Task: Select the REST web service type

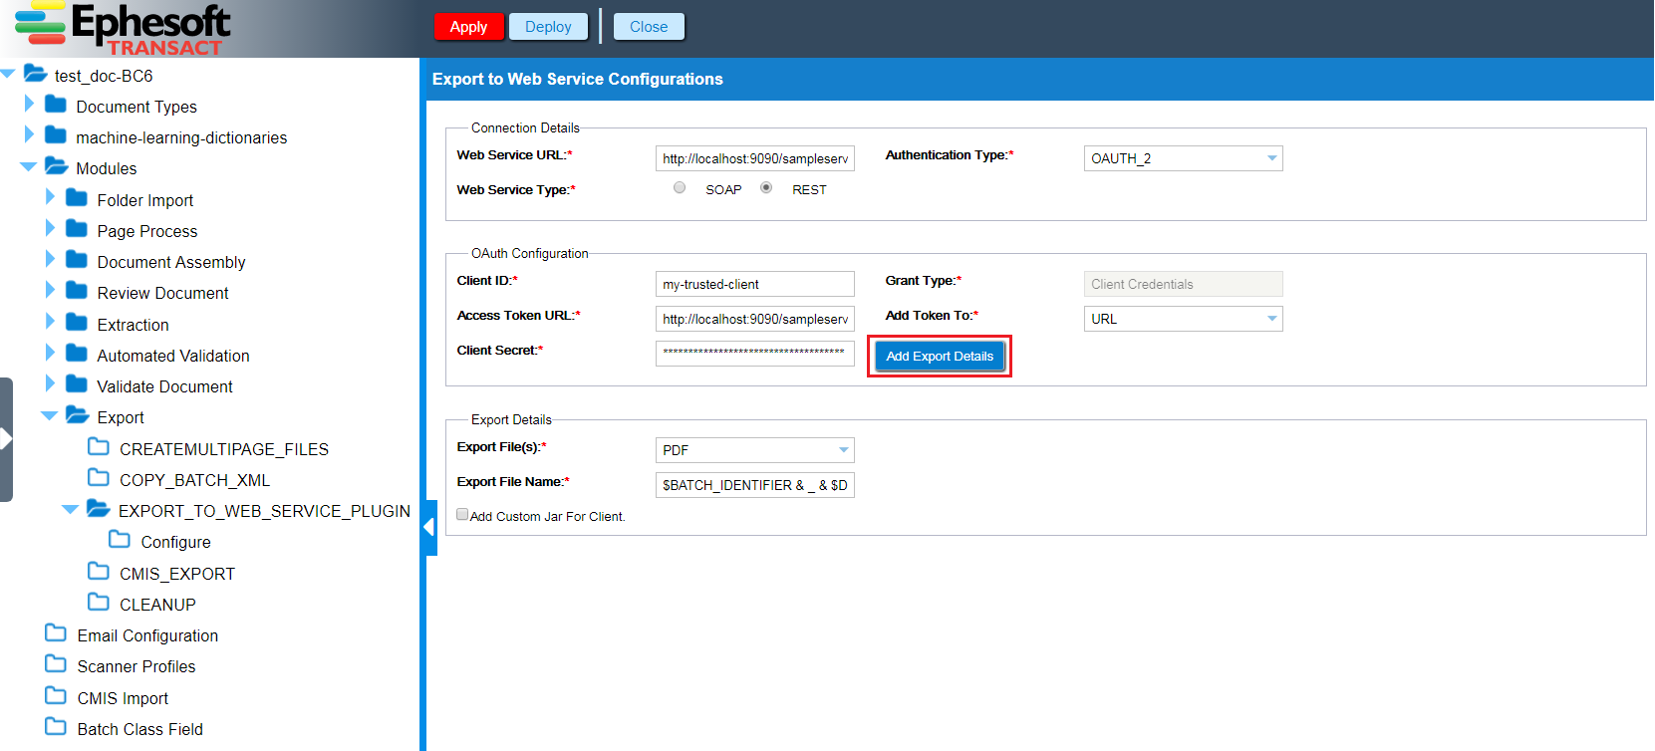Action: [x=766, y=187]
